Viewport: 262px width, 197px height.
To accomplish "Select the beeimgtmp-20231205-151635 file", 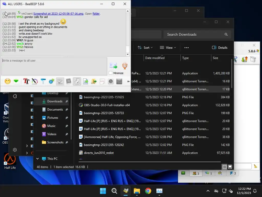I will [154, 97].
